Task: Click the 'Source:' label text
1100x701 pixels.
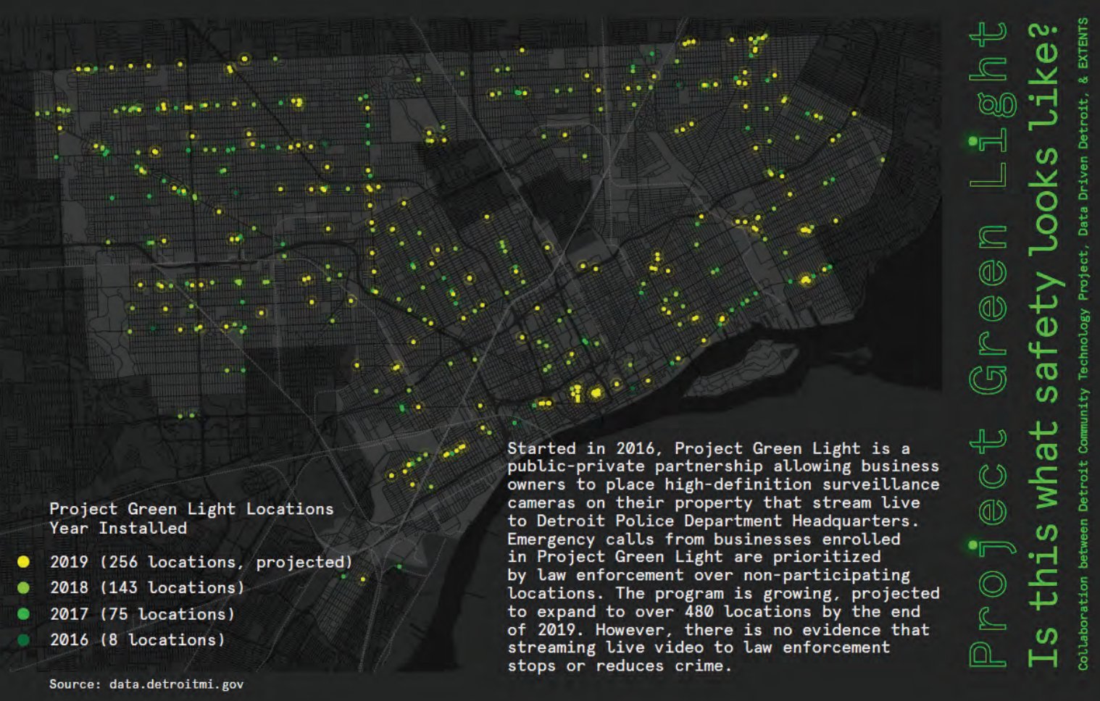Action: (x=75, y=684)
